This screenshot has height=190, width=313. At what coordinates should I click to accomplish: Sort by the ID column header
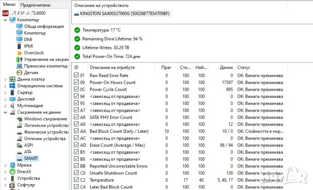coord(80,67)
